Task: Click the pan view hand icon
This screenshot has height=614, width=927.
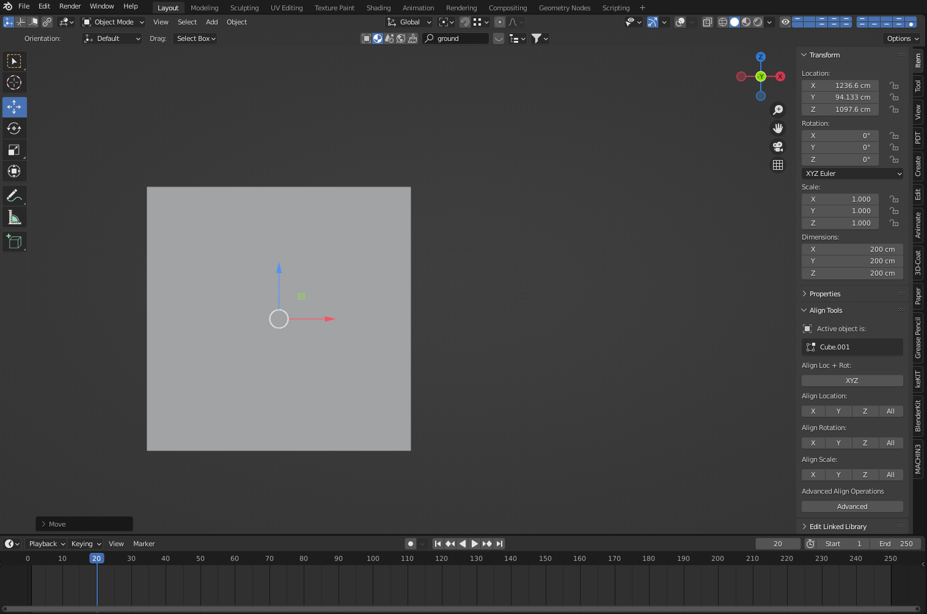Action: [778, 128]
